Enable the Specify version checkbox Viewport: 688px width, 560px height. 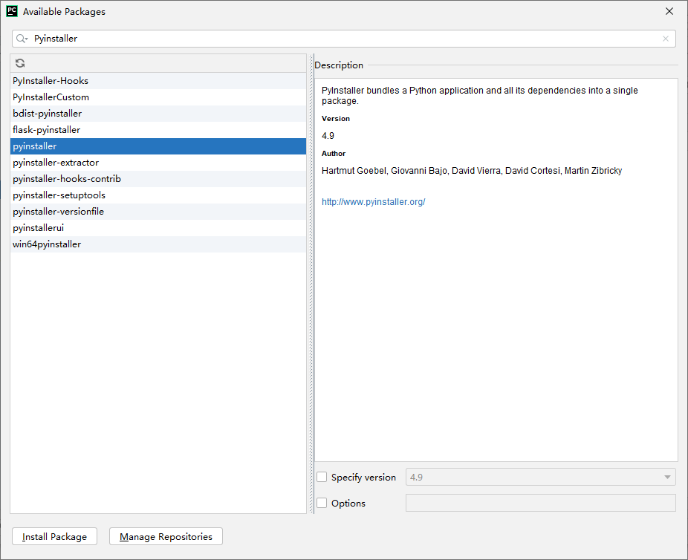point(322,477)
